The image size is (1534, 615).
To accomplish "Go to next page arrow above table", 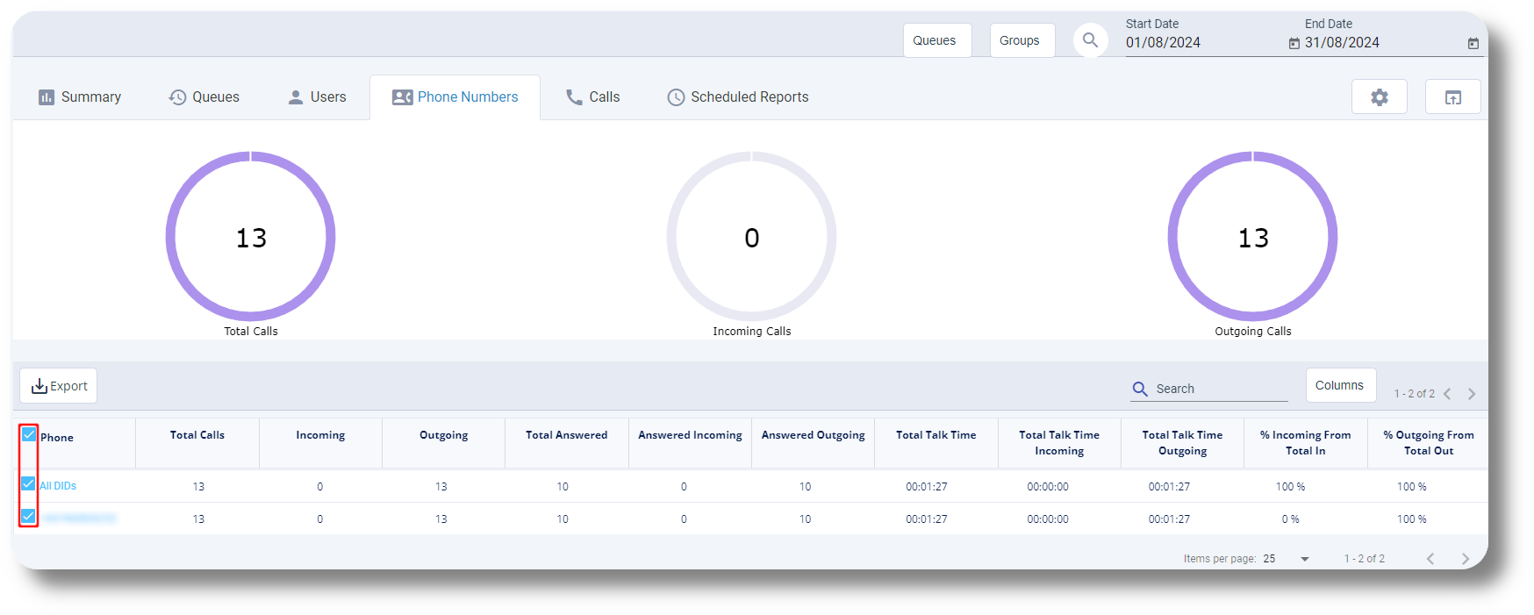I will pos(1472,394).
